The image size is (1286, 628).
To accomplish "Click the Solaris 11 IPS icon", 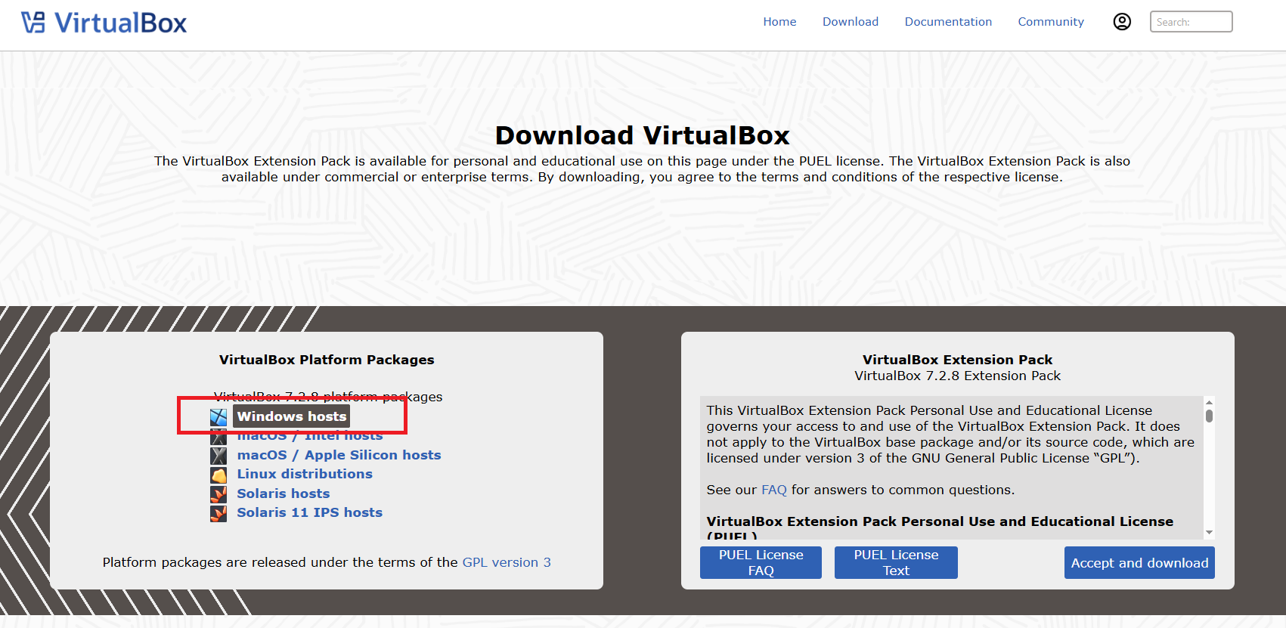I will pyautogui.click(x=218, y=513).
